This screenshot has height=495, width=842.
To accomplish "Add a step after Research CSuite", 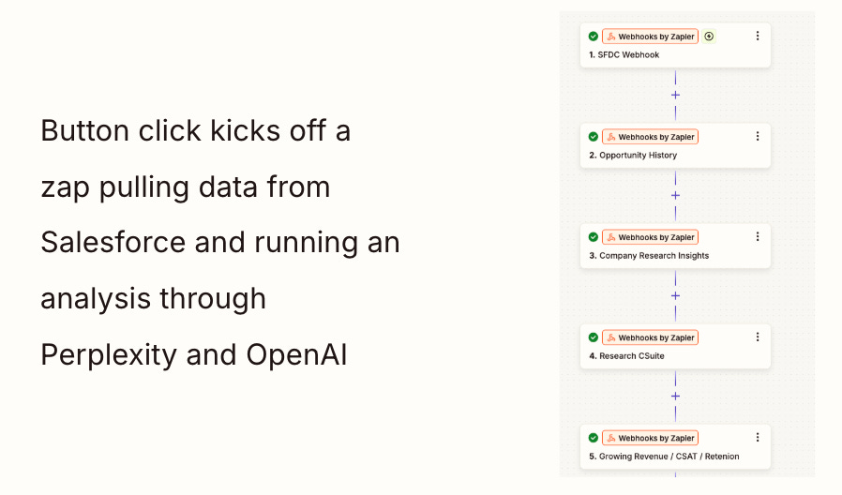I will [675, 397].
